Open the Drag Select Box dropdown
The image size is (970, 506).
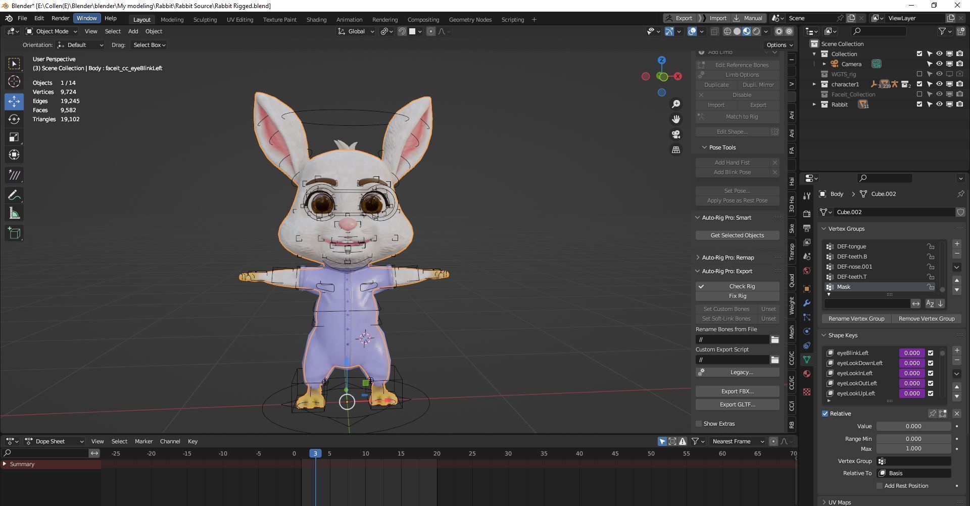(149, 45)
